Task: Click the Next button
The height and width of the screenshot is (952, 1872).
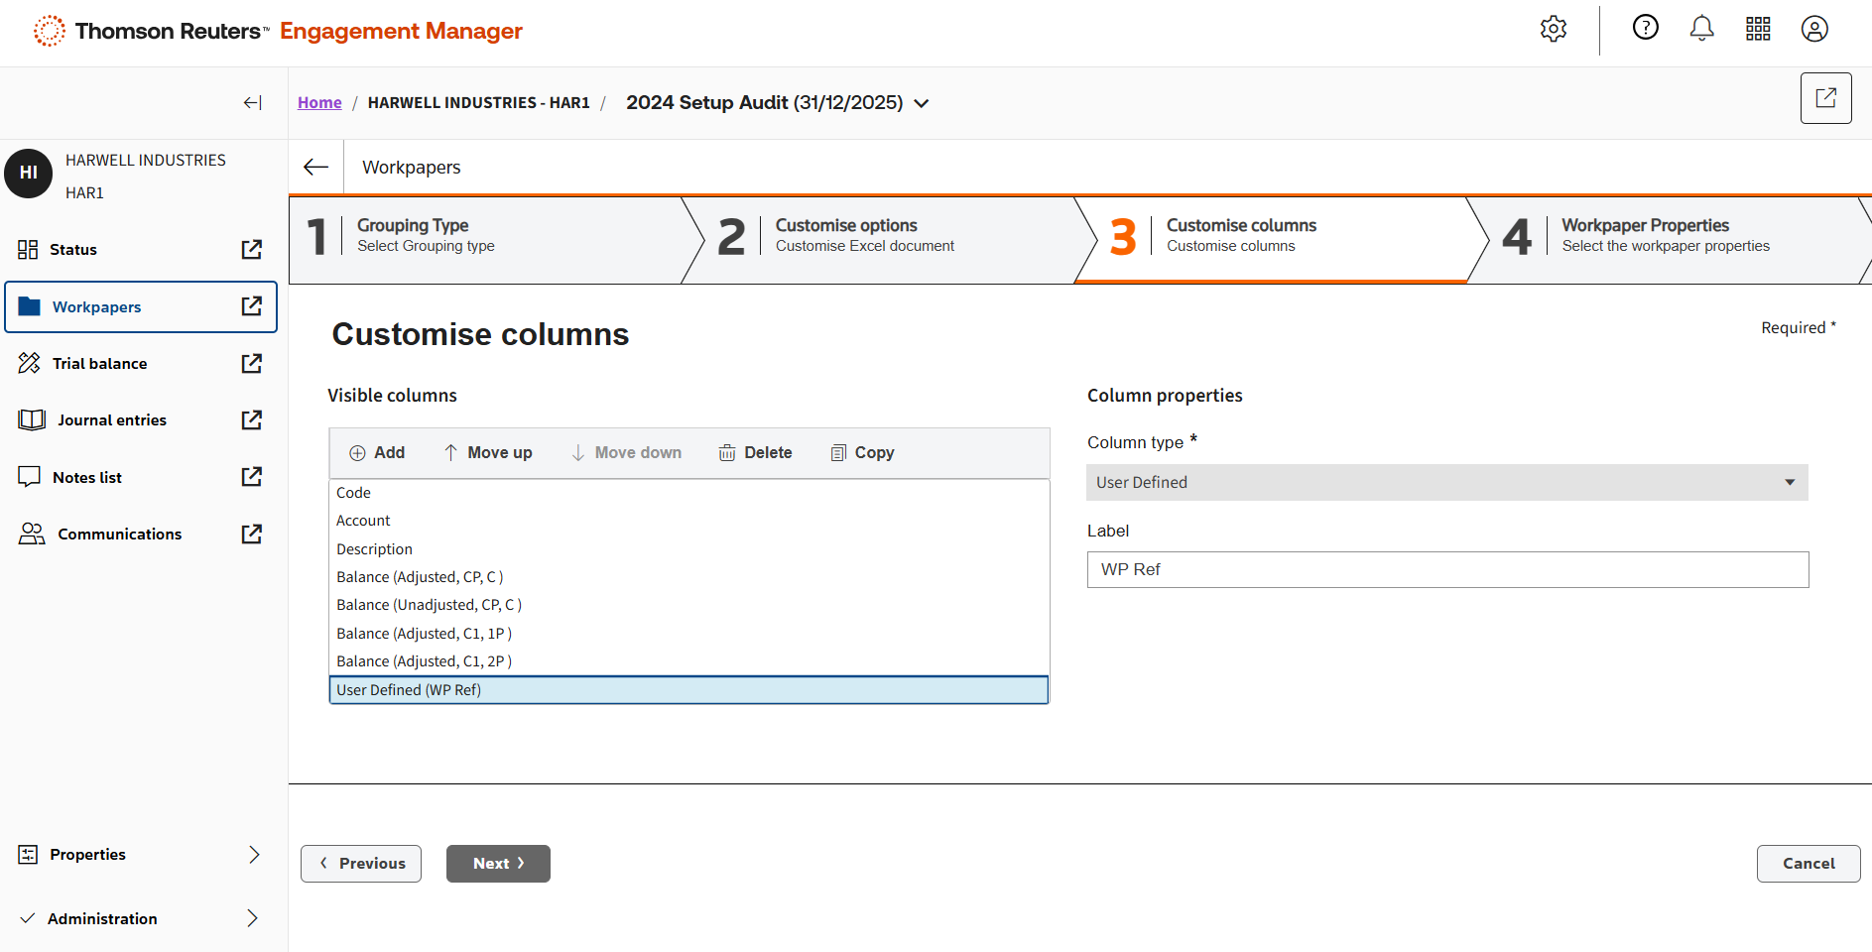Action: point(498,864)
